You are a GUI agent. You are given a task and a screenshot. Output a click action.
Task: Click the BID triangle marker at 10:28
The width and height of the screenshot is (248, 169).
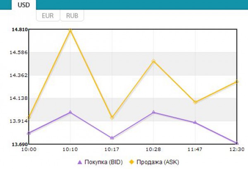coord(154,112)
